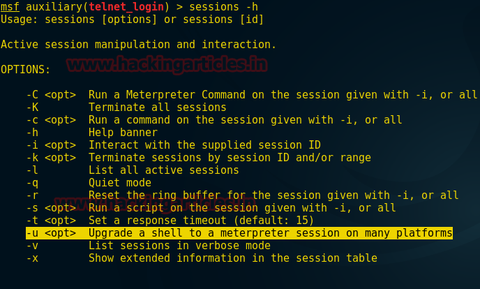Select the -h Help banner entry
Viewport: 480px width, 289px height.
92,132
